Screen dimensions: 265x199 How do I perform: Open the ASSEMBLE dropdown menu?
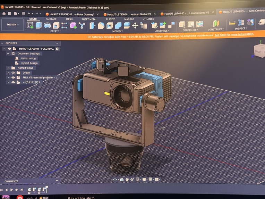(x=162, y=31)
